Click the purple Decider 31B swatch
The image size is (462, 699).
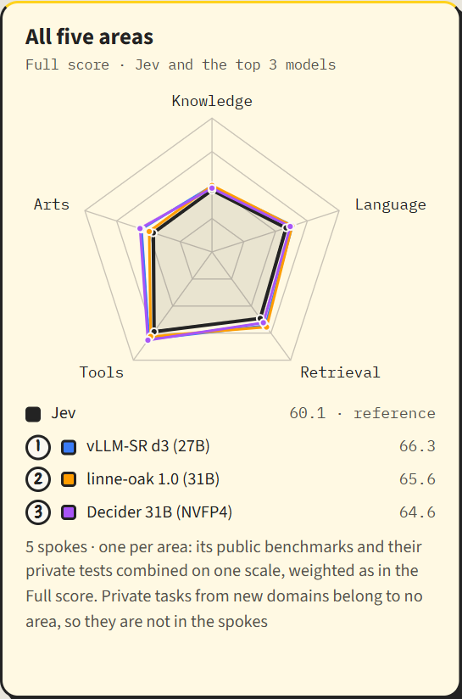coord(69,512)
